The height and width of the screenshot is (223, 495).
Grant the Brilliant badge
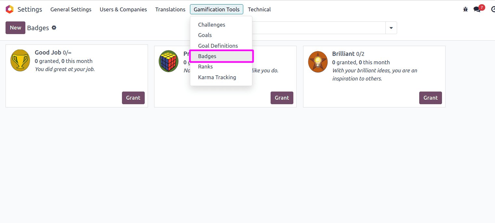(x=430, y=98)
